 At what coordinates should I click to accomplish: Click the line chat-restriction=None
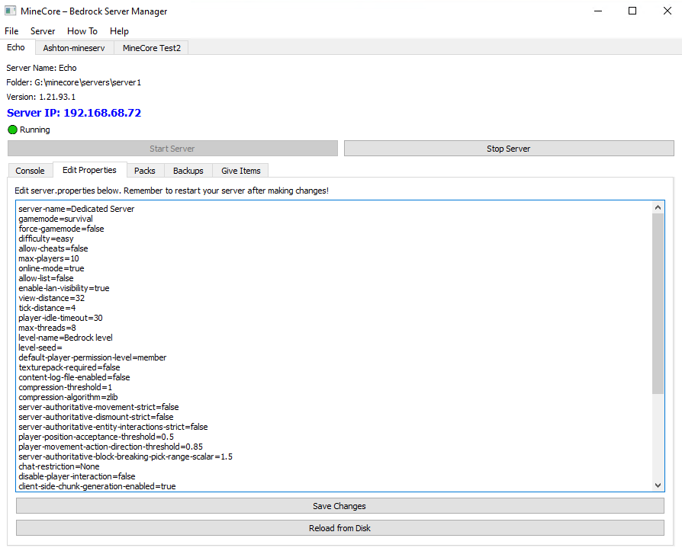coord(60,466)
